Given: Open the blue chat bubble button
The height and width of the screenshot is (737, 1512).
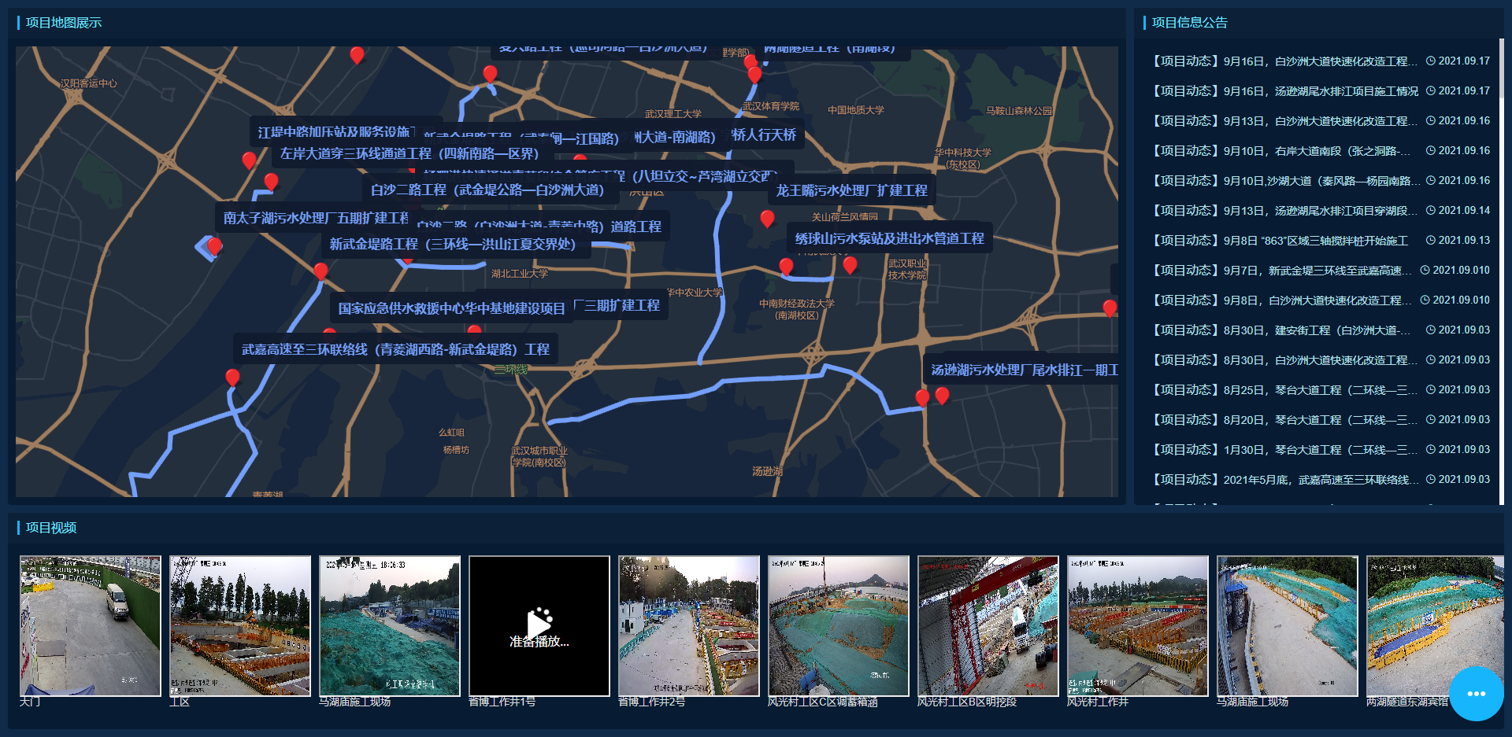Looking at the screenshot, I should tap(1476, 693).
